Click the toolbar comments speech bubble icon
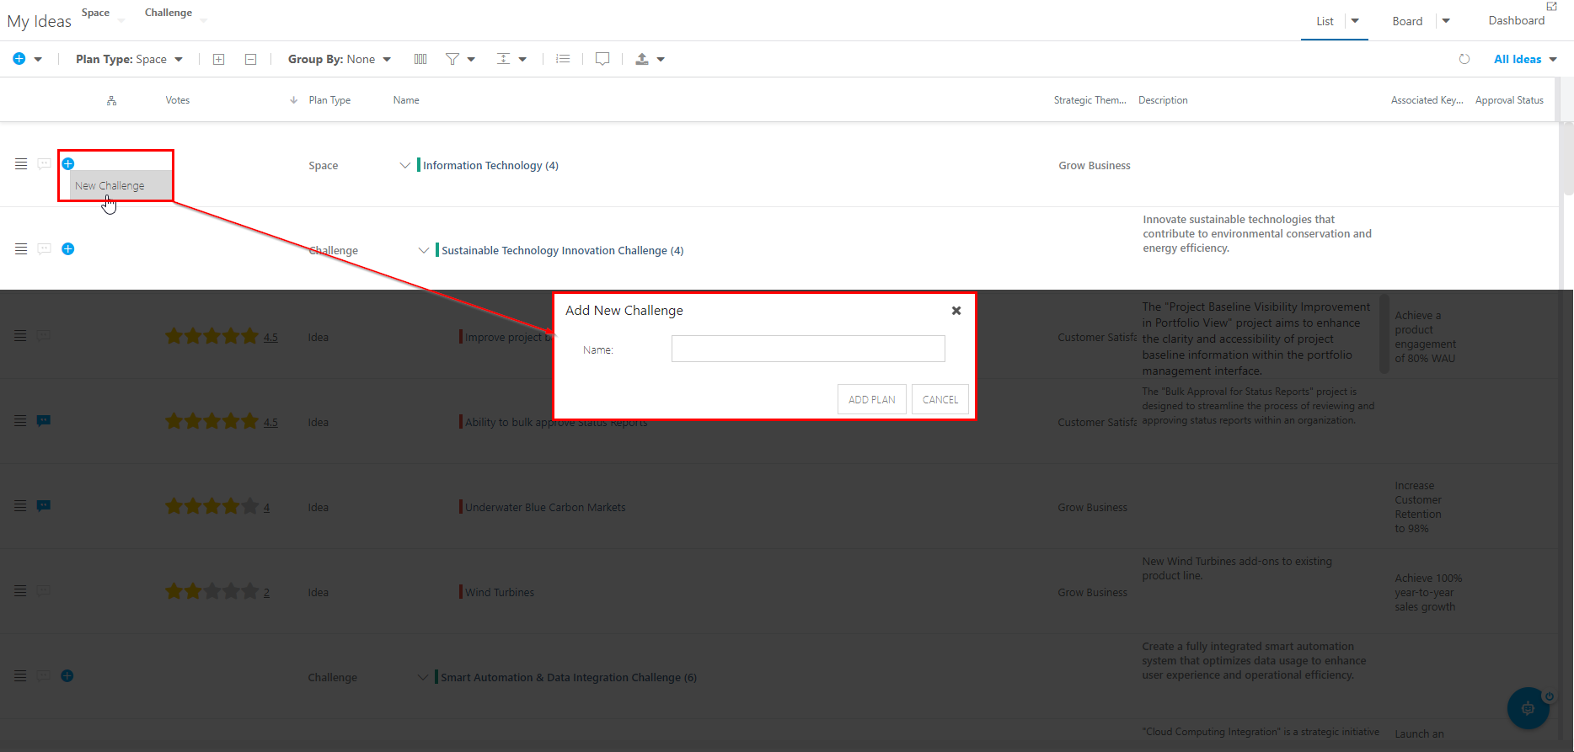Viewport: 1574px width, 752px height. pyautogui.click(x=602, y=59)
